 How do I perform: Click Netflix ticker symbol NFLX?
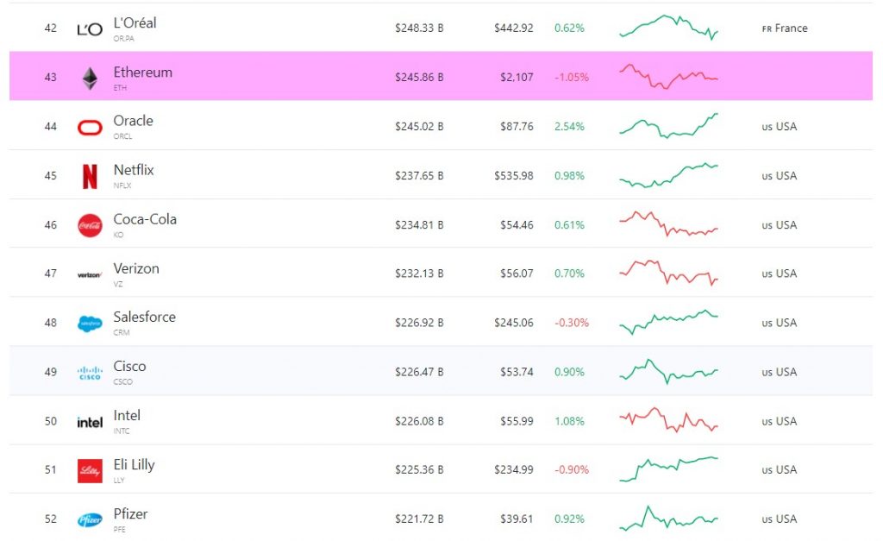click(x=122, y=186)
